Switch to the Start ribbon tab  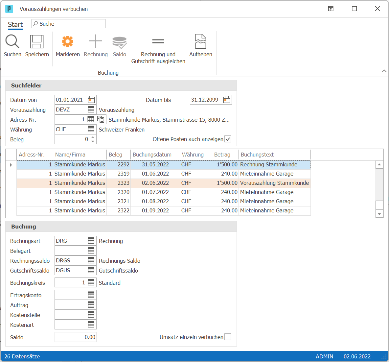[15, 25]
